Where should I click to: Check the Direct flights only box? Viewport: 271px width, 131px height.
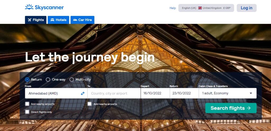coord(27,112)
